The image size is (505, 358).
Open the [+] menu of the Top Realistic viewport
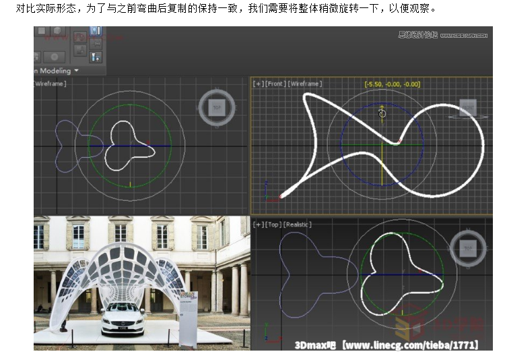259,225
